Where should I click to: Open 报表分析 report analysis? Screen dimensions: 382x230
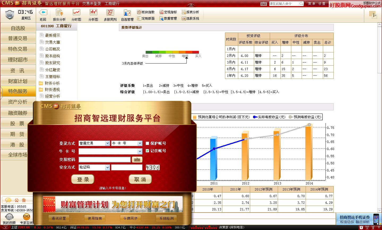tap(190, 12)
